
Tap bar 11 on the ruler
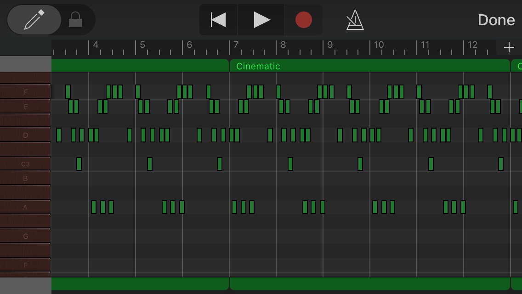click(x=425, y=45)
